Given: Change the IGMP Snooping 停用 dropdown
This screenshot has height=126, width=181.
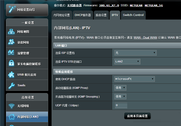Looking at the screenshot, I should pyautogui.click(x=120, y=97).
